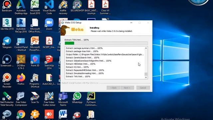Open Microsoft Excel 2010 shortcut
This screenshot has height=120, width=213.
pyautogui.click(x=35, y=7)
